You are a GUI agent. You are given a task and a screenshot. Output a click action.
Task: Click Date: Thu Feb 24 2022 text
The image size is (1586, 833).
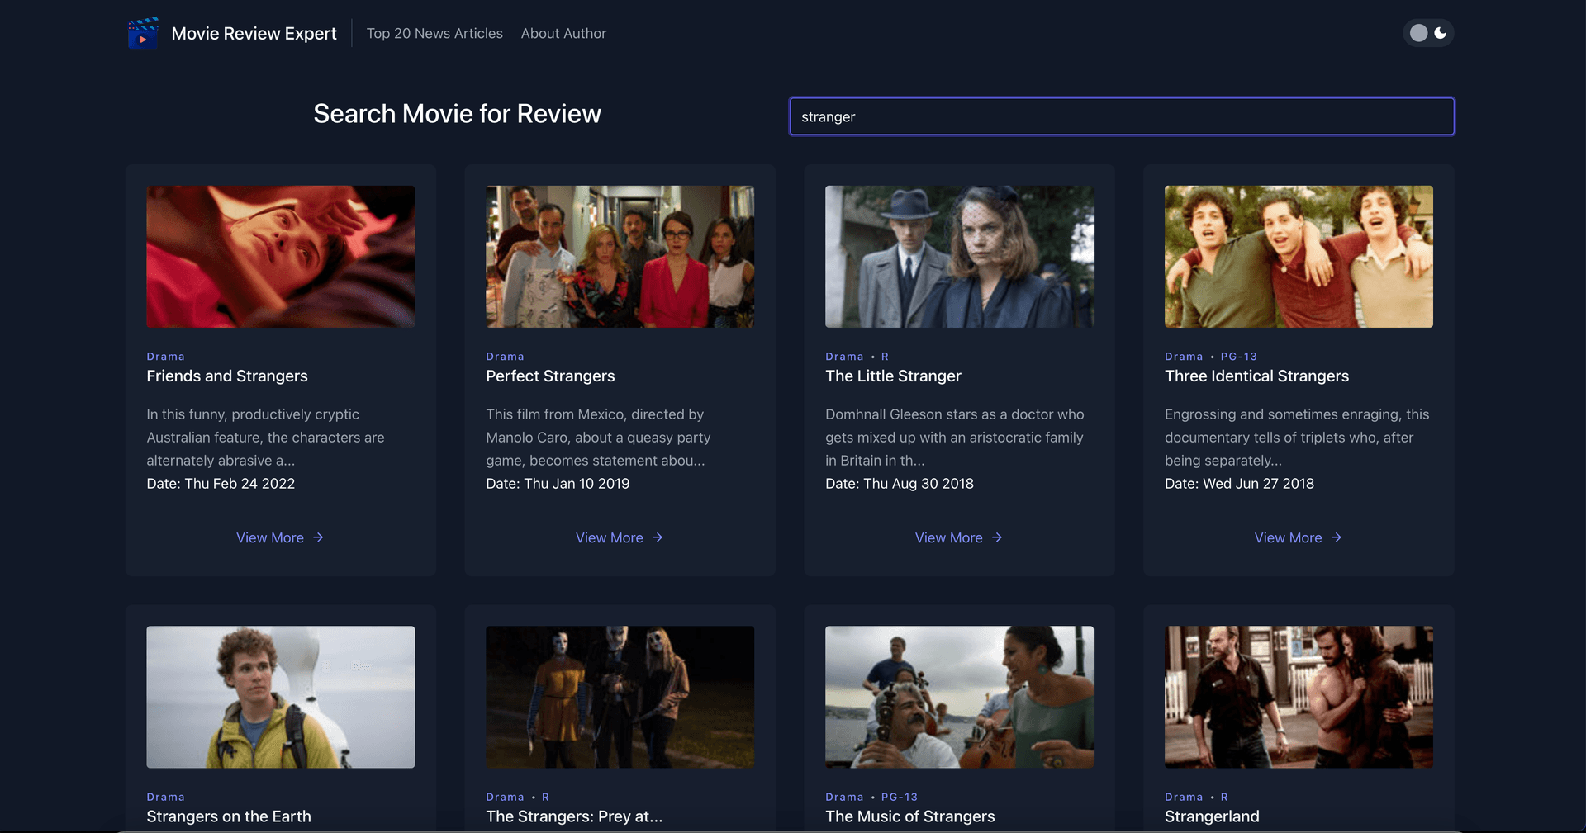(x=221, y=484)
